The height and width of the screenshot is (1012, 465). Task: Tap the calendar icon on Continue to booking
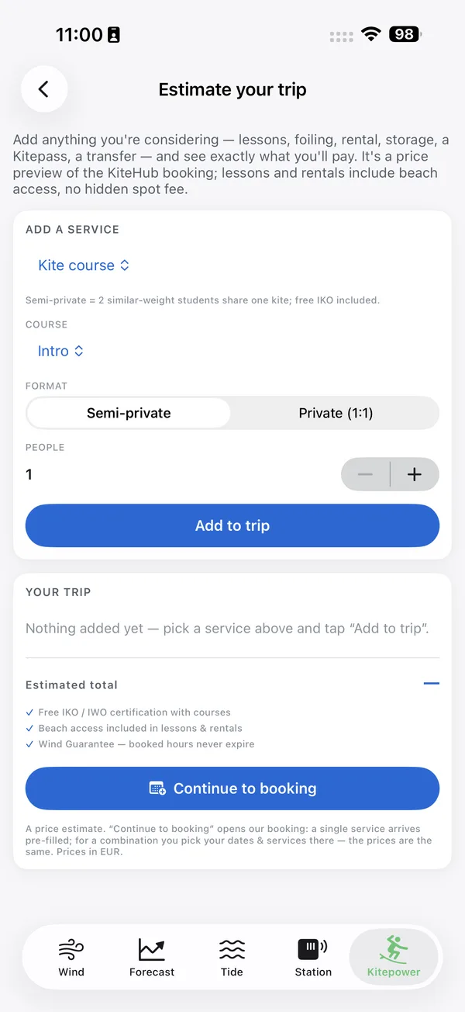click(x=157, y=788)
